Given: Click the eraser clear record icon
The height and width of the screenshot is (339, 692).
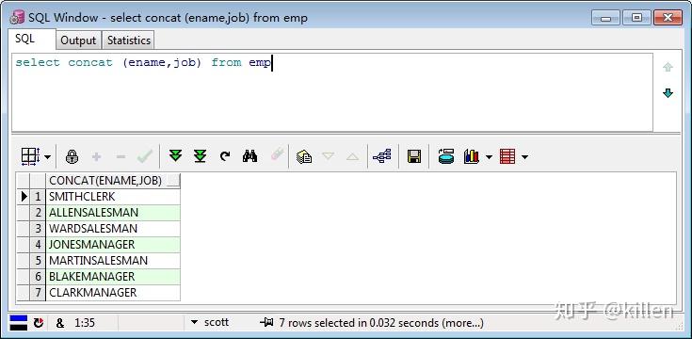Looking at the screenshot, I should [277, 154].
